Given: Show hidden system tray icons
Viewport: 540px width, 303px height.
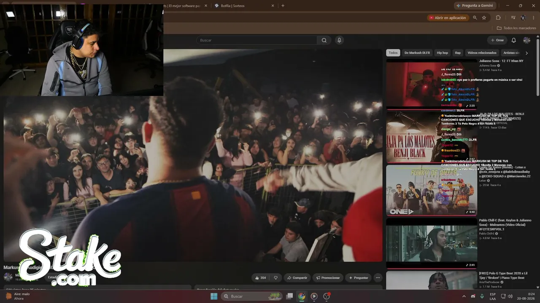Looking at the screenshot, I should [x=464, y=296].
